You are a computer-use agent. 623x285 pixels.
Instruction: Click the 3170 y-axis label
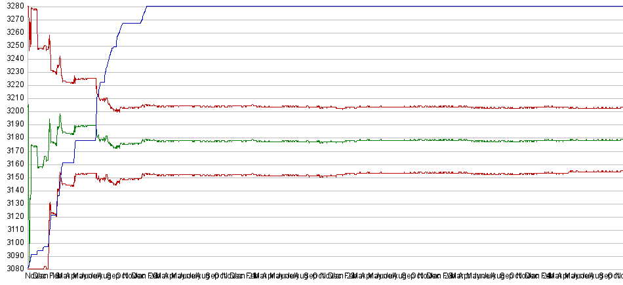tap(13, 150)
